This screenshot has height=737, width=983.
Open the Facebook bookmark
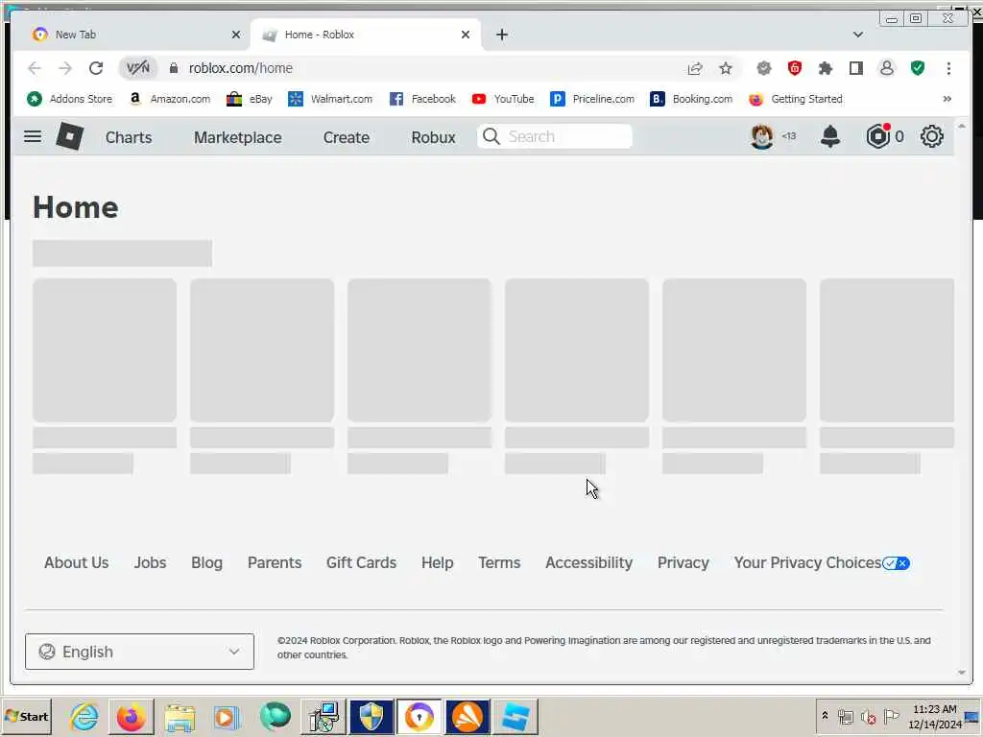pyautogui.click(x=422, y=99)
